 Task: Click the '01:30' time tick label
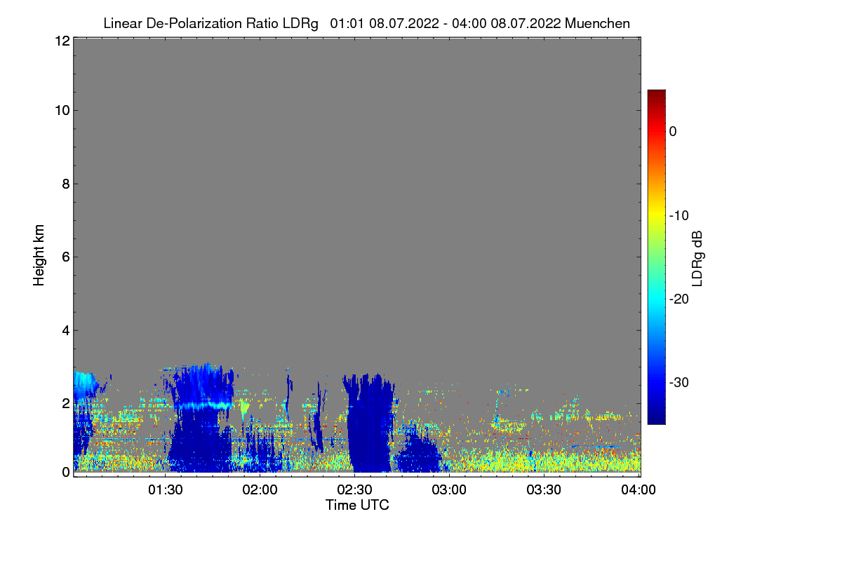point(166,490)
